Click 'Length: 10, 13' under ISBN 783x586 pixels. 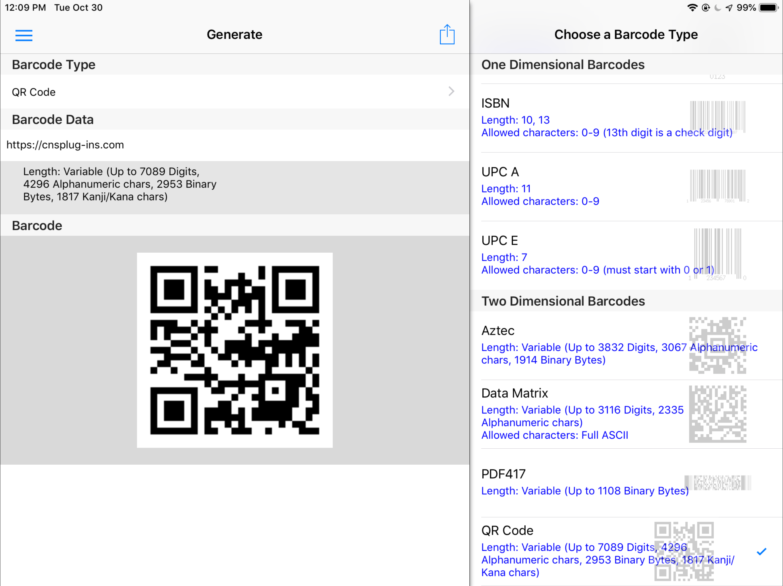(515, 120)
